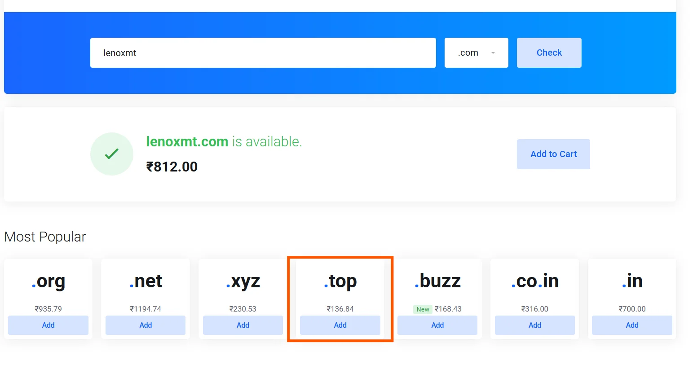Add the .xyz domain extension
This screenshot has width=697, height=369.
pyautogui.click(x=243, y=325)
